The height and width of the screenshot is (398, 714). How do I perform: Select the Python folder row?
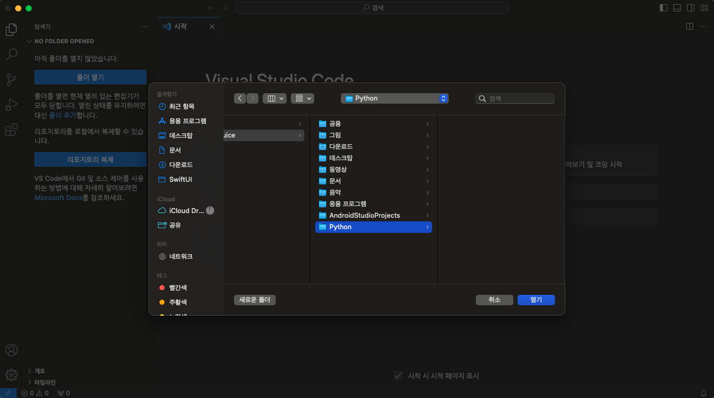tap(374, 227)
